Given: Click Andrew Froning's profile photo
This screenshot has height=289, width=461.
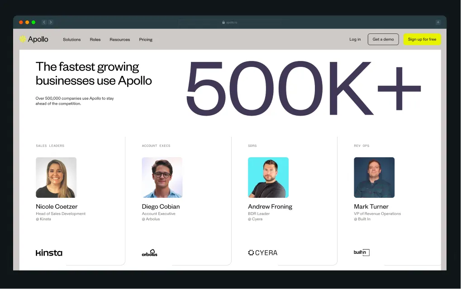Looking at the screenshot, I should pyautogui.click(x=268, y=177).
